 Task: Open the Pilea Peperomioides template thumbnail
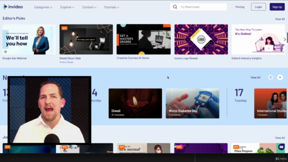258,148
